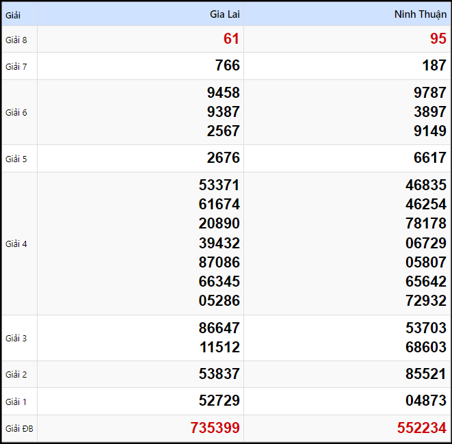Click the Giải 1 number 52729
452x444 pixels.
pos(219,402)
